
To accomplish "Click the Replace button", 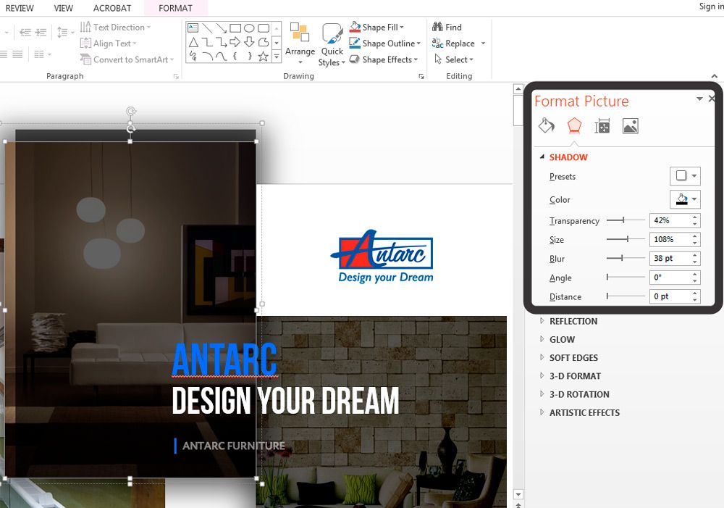I will pos(453,43).
